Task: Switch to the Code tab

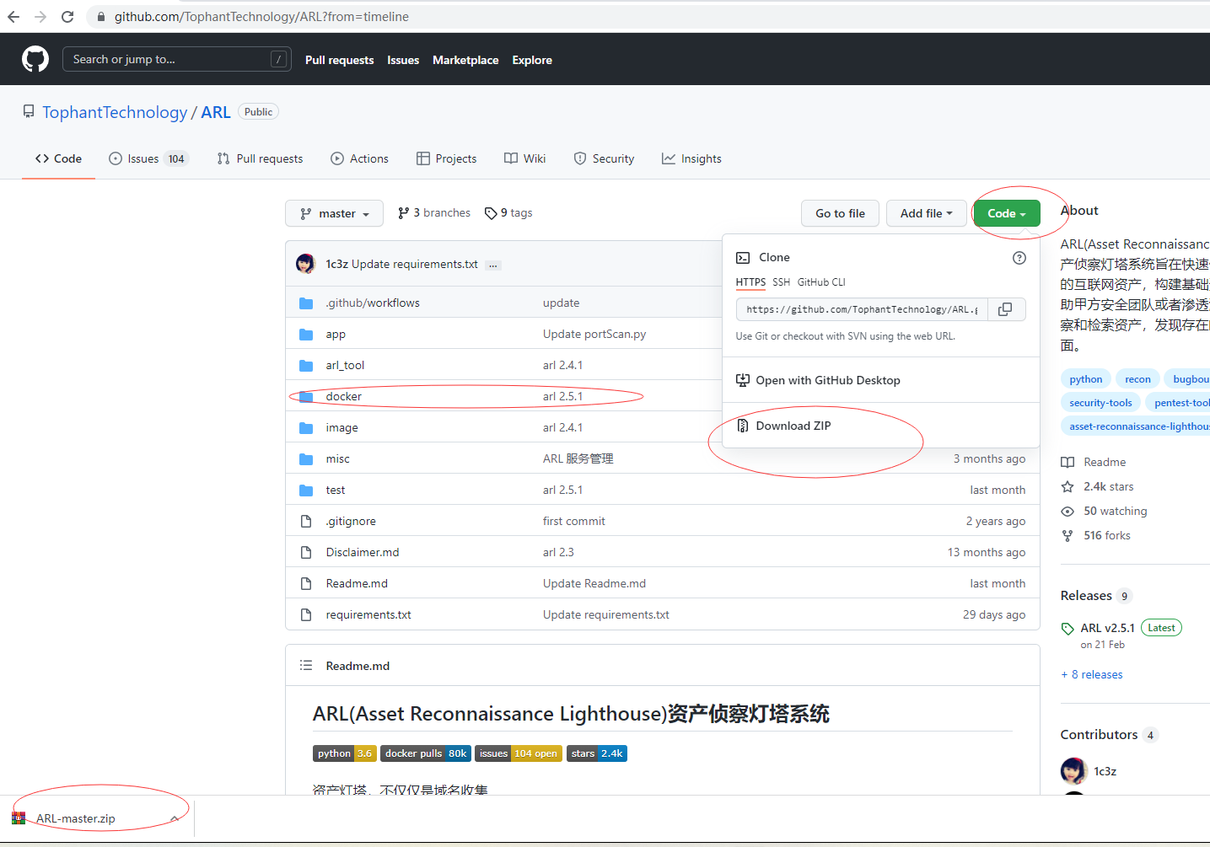Action: 59,158
